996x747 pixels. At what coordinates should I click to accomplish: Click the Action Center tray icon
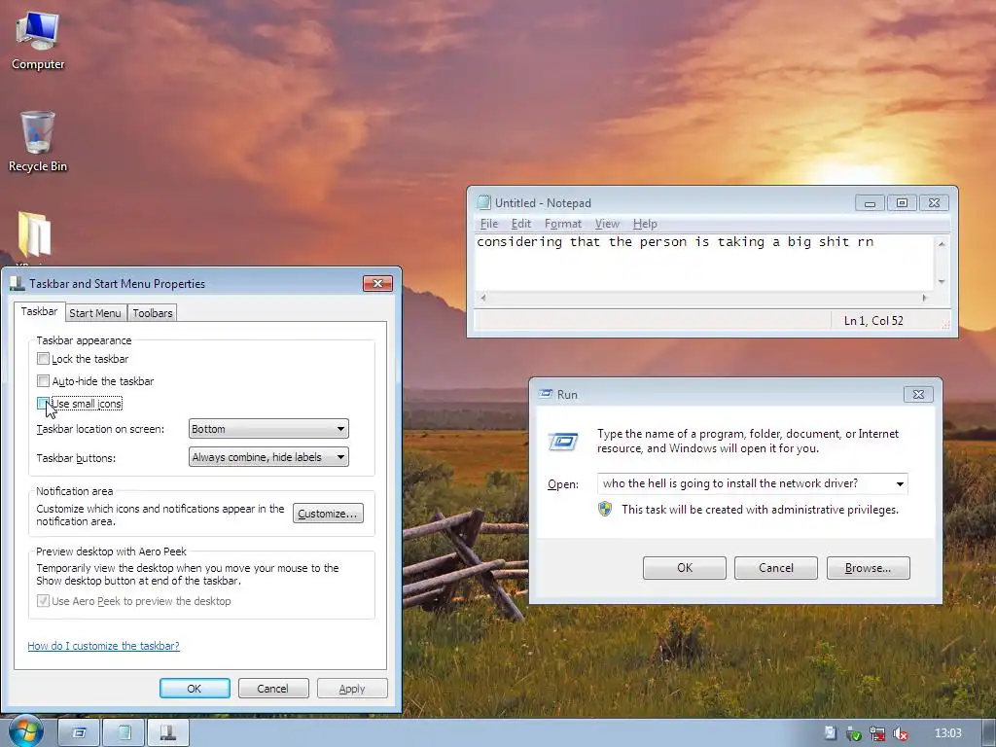click(x=830, y=733)
